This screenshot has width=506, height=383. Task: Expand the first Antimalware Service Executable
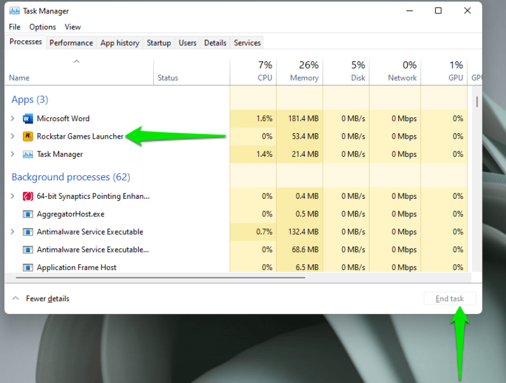(x=13, y=232)
